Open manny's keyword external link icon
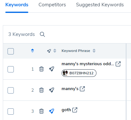Image resolution: width=131 pixels, height=120 pixels. coord(82,89)
